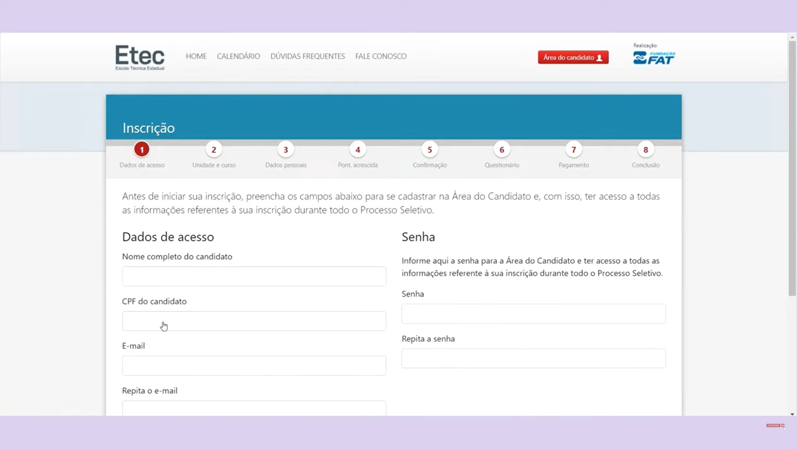
Task: Open DÚVIDAS FREQUENTES menu item
Action: click(x=308, y=56)
